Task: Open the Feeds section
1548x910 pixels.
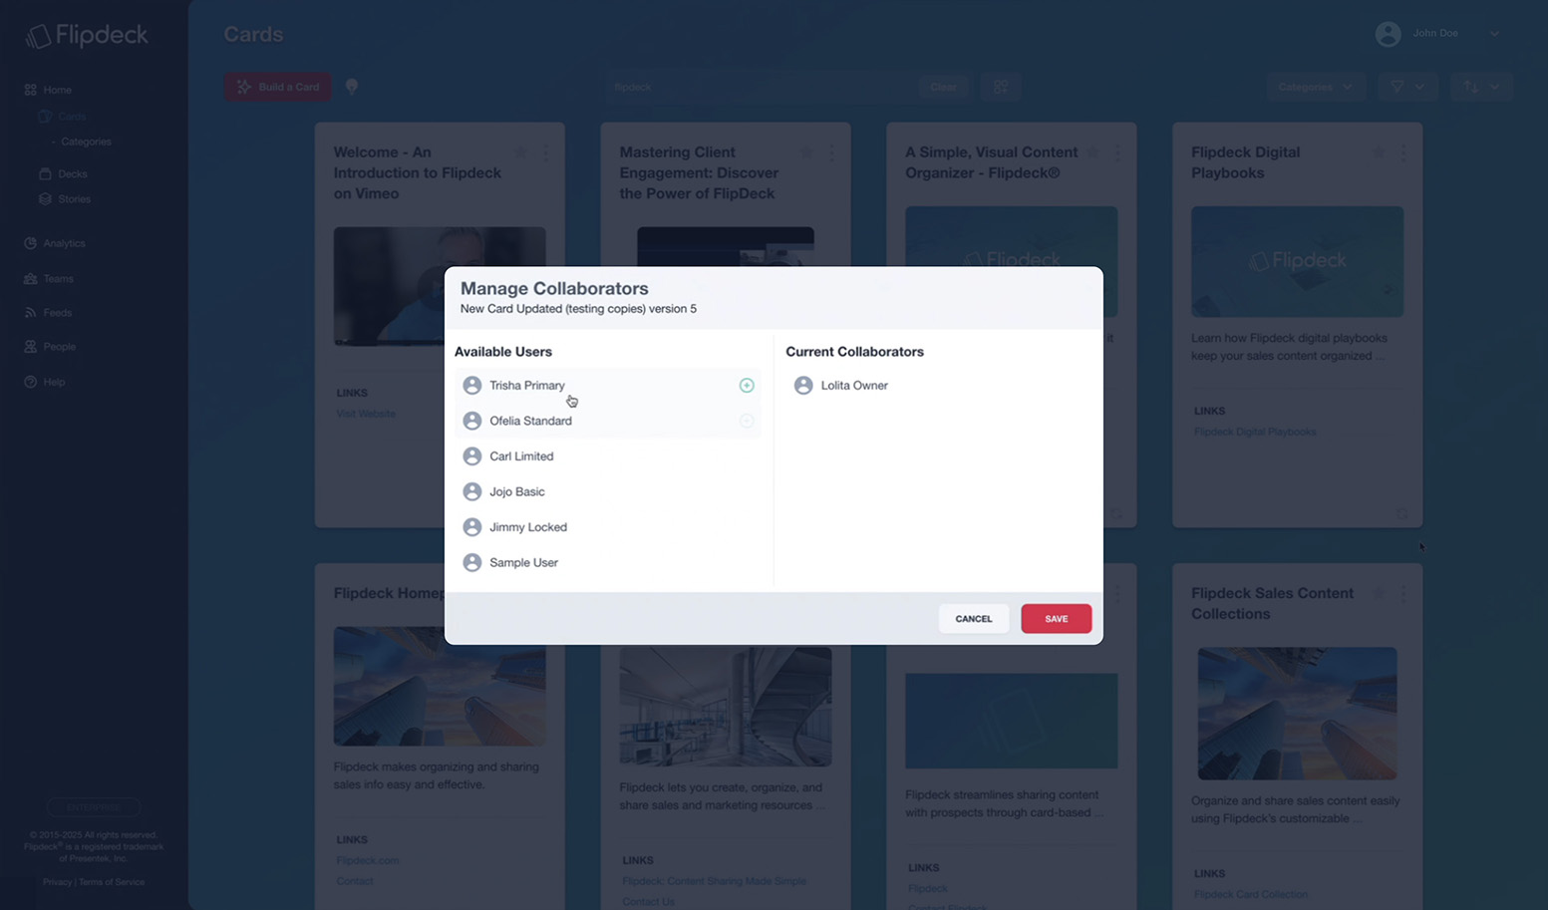Action: 56,312
